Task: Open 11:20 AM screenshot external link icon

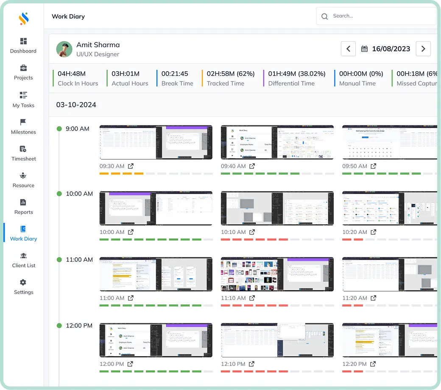Action: tap(374, 298)
